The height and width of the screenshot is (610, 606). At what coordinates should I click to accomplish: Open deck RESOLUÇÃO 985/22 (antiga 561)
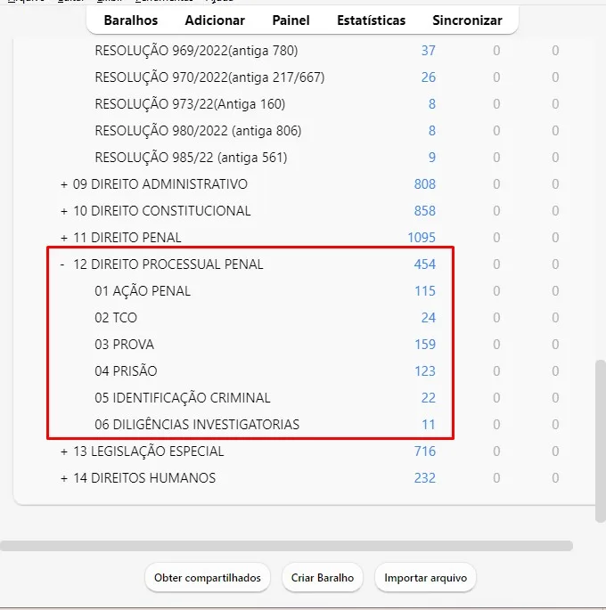click(x=191, y=158)
